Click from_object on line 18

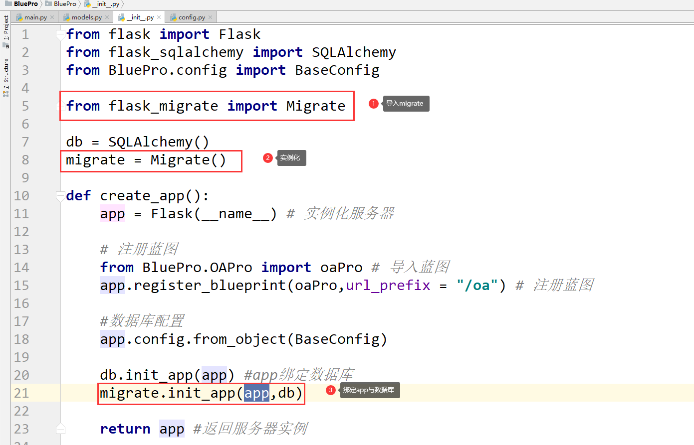click(239, 339)
